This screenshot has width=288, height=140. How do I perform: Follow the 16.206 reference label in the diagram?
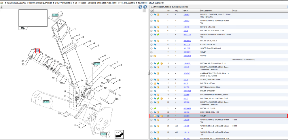click(55, 15)
